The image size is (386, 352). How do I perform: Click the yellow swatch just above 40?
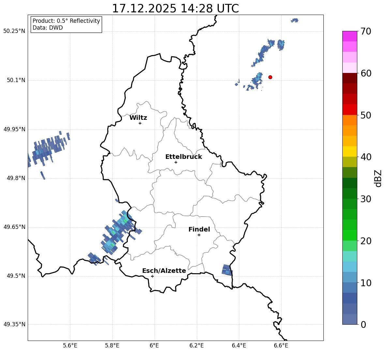tap(349, 151)
